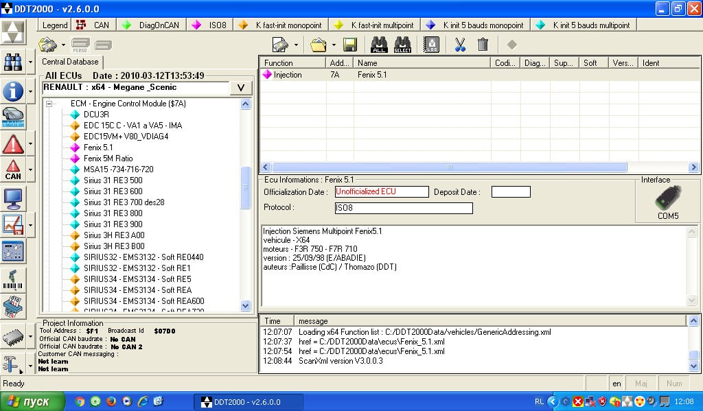Open the dropdown arrow beside CAN sidebar icon
Viewport: 703px width, 411px height.
[30, 170]
